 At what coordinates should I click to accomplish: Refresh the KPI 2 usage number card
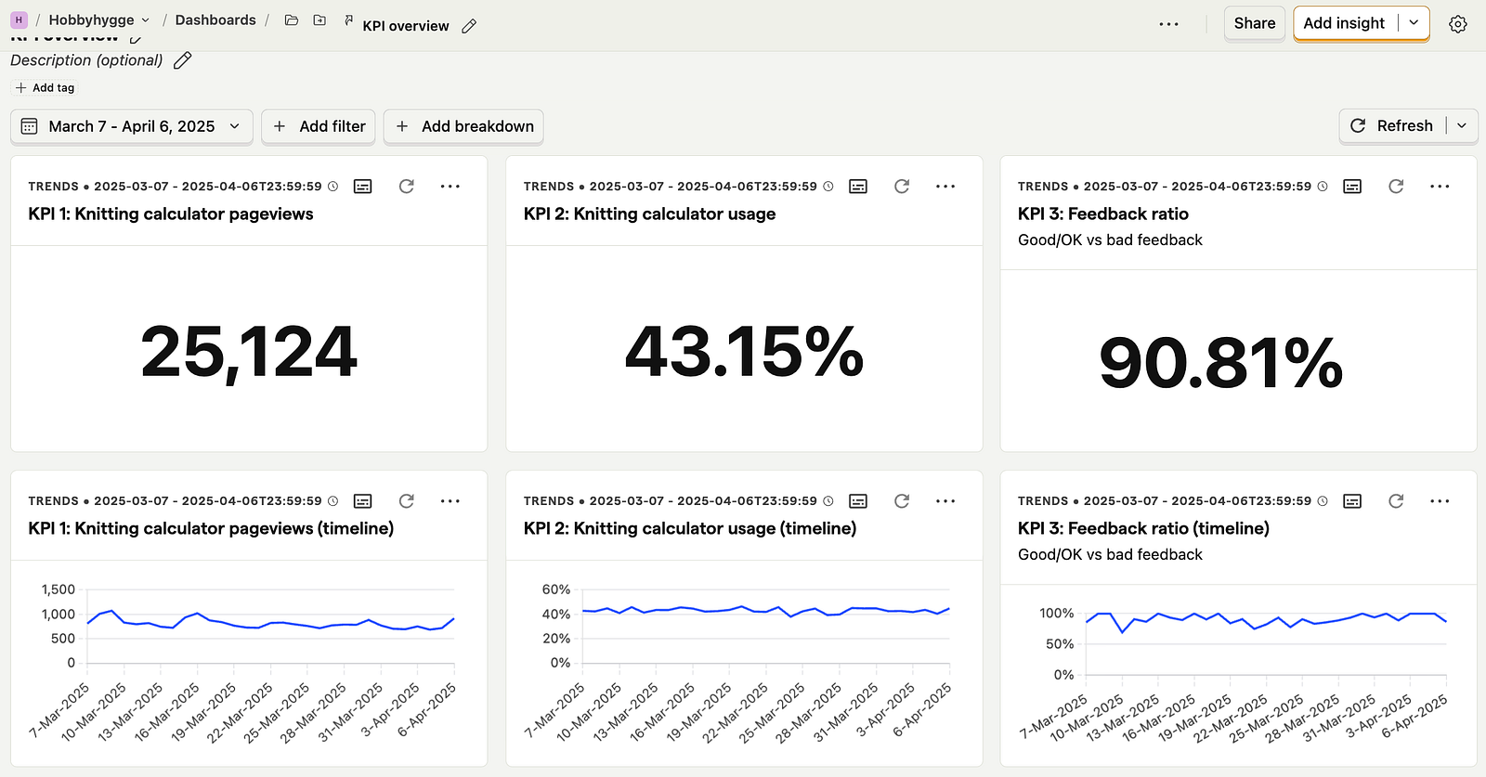pos(902,187)
